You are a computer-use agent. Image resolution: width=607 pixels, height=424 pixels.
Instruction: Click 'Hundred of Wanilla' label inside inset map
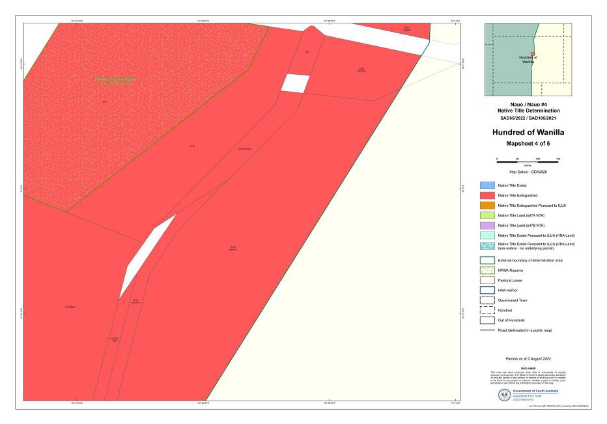point(528,60)
